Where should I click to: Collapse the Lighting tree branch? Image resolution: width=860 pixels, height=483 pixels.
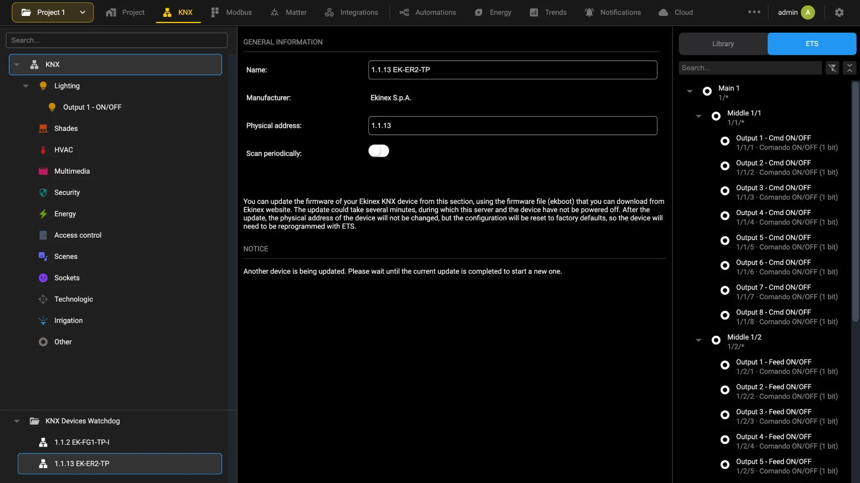click(26, 86)
